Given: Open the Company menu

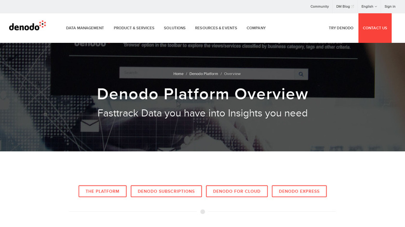Looking at the screenshot, I should click(256, 28).
